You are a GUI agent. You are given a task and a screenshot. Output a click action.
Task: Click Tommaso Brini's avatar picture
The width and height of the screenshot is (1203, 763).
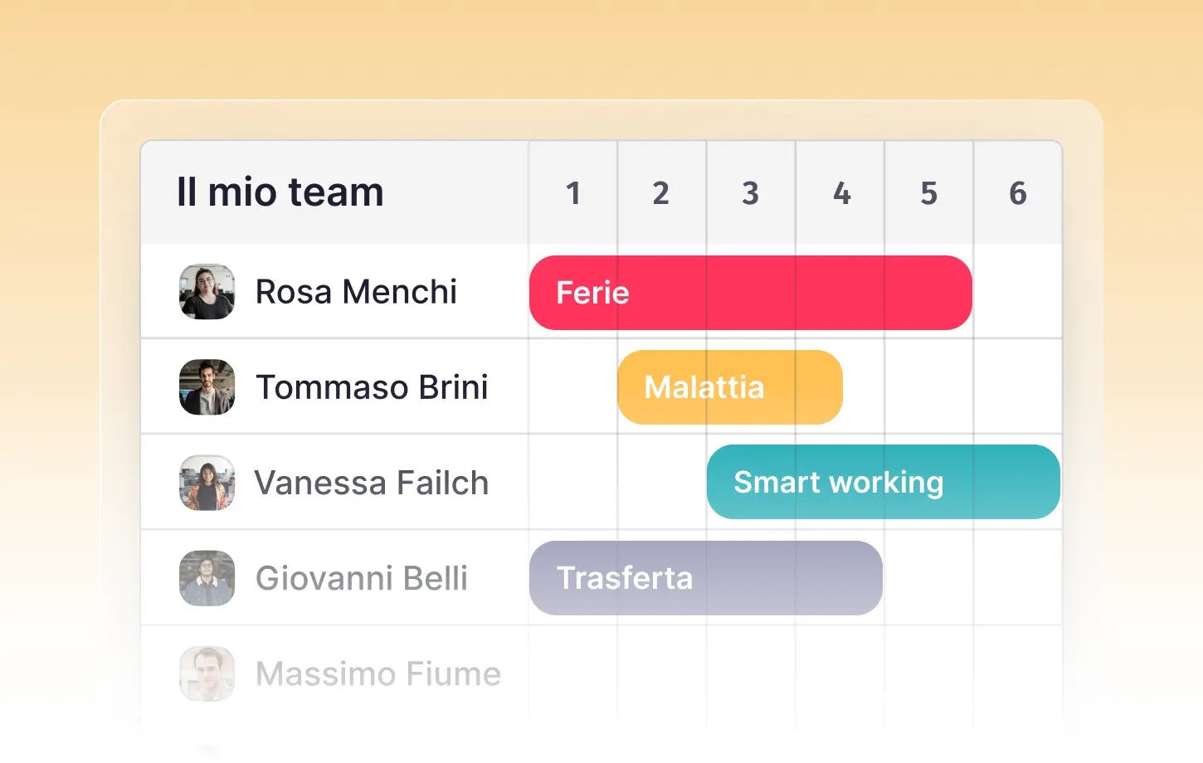coord(207,387)
